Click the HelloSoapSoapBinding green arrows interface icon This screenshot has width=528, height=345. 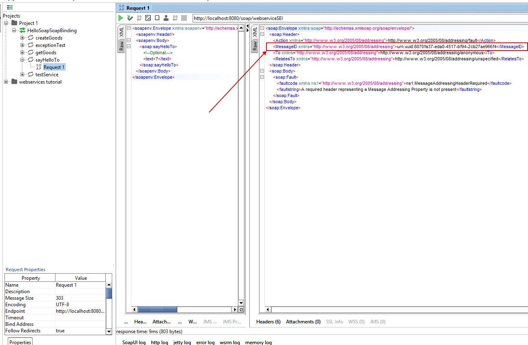pos(23,30)
